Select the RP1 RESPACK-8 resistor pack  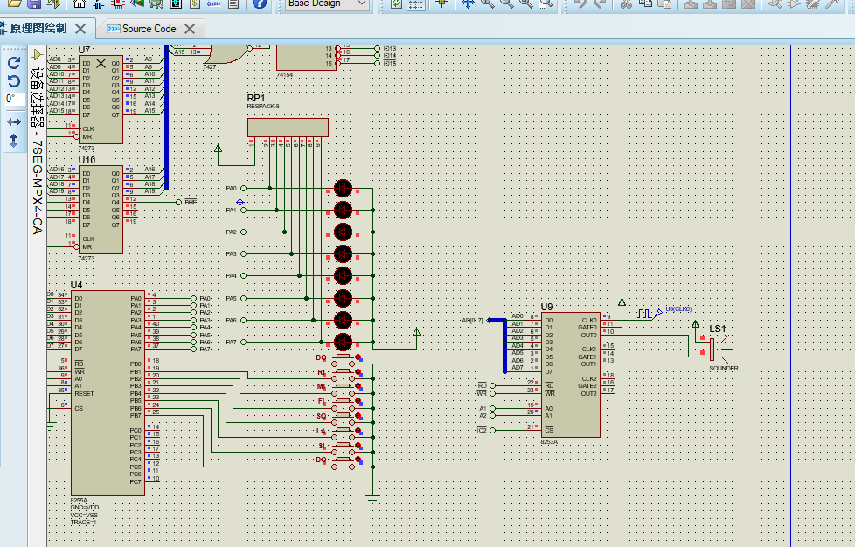click(288, 128)
